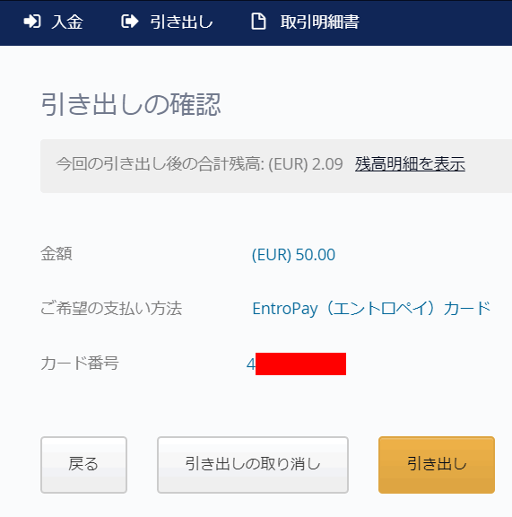Click the deposit arrow icon beside 入金

click(x=32, y=22)
